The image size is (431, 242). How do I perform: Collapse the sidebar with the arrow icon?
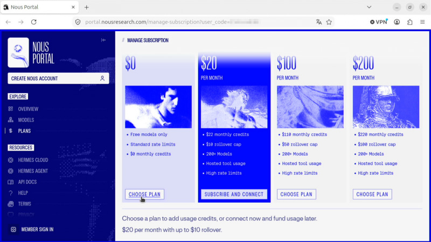coord(103,40)
